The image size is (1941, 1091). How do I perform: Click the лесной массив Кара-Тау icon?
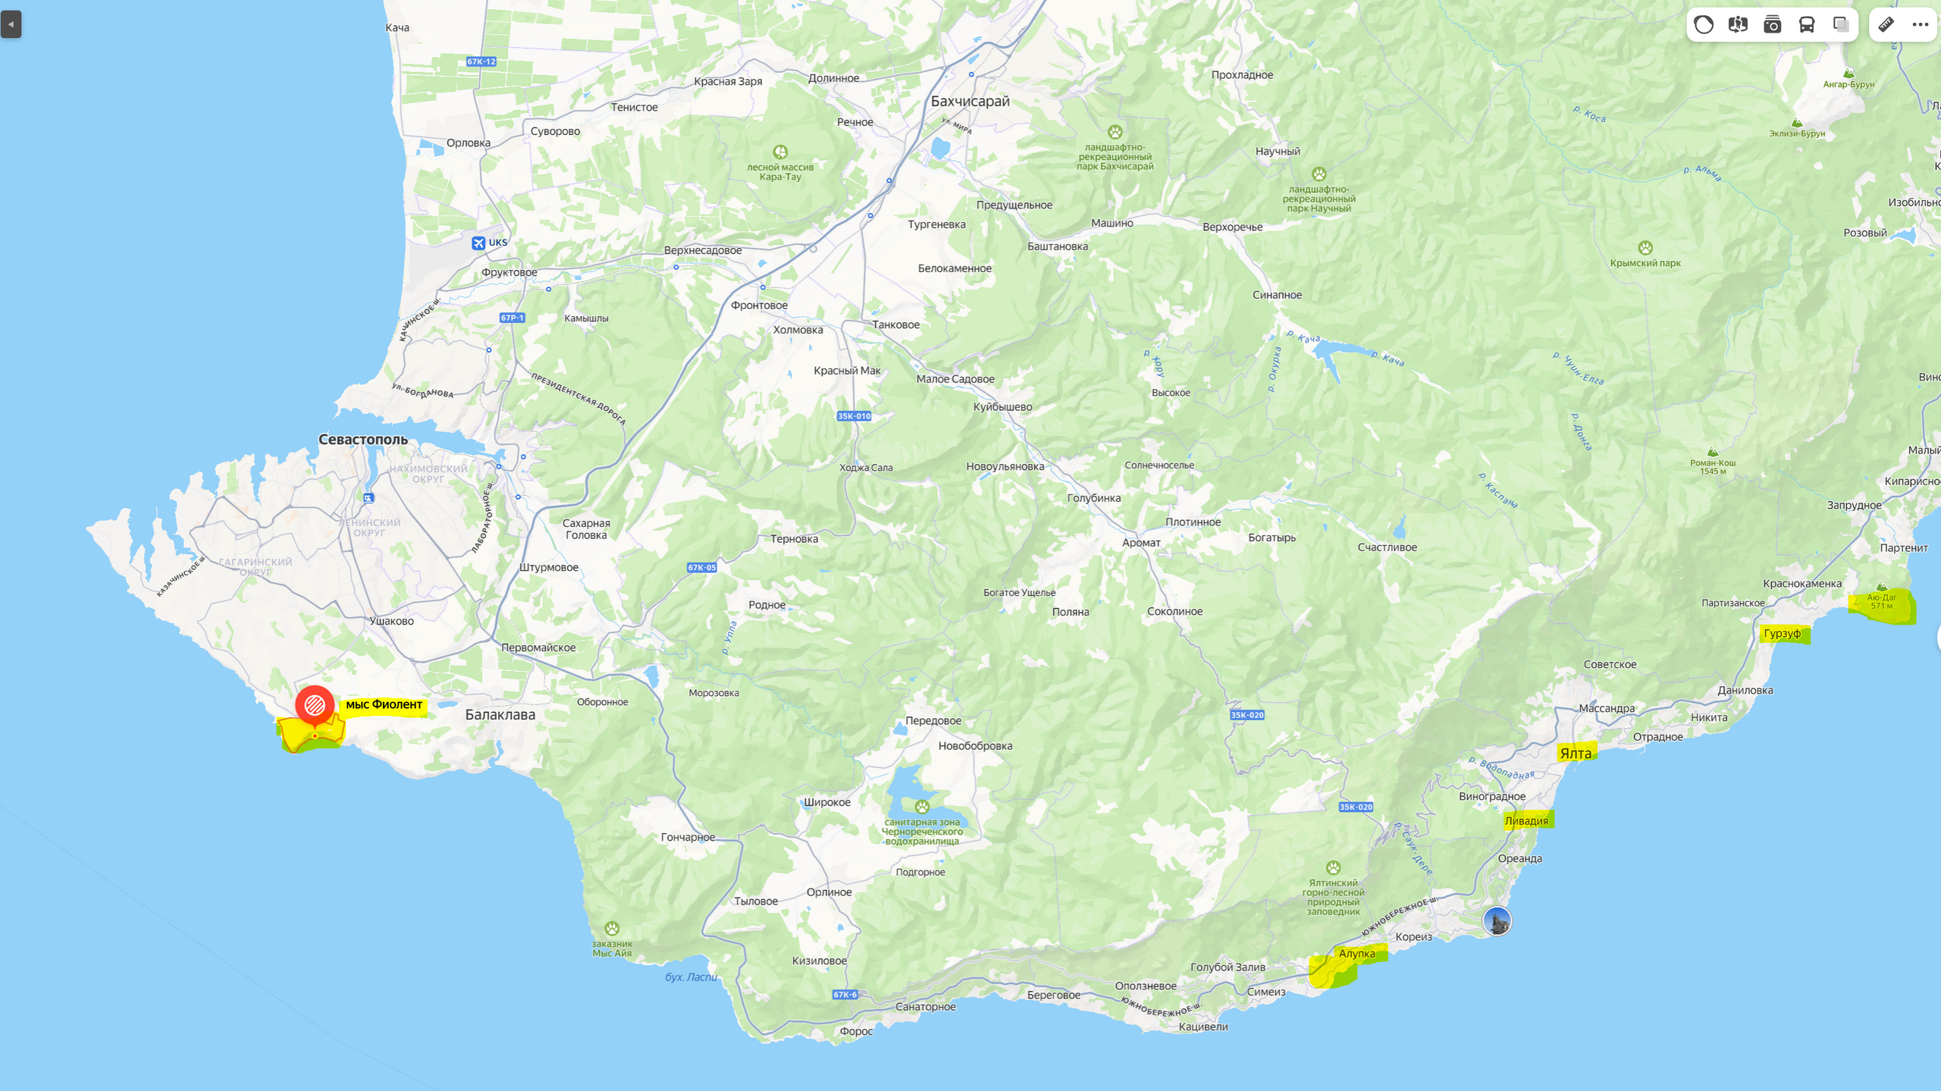pos(780,152)
